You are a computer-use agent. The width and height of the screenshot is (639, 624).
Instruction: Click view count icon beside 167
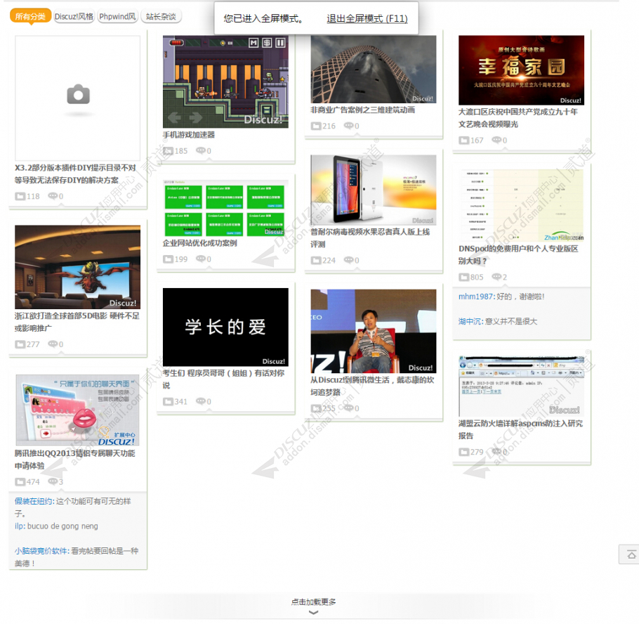click(463, 141)
